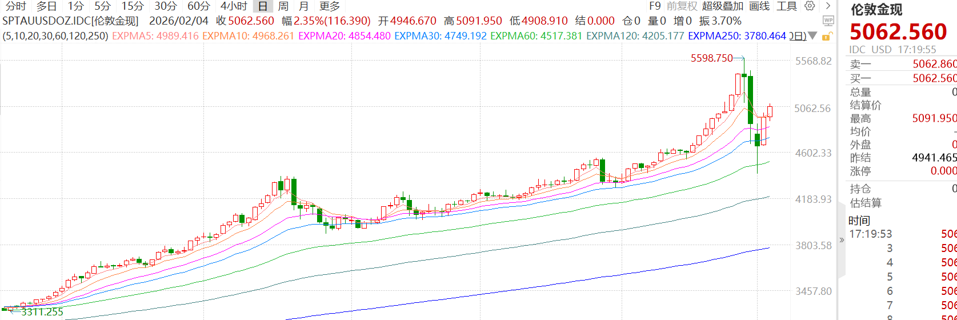
Task: Click the EXPMA30: 4749.192 indicator label
Action: click(x=441, y=36)
